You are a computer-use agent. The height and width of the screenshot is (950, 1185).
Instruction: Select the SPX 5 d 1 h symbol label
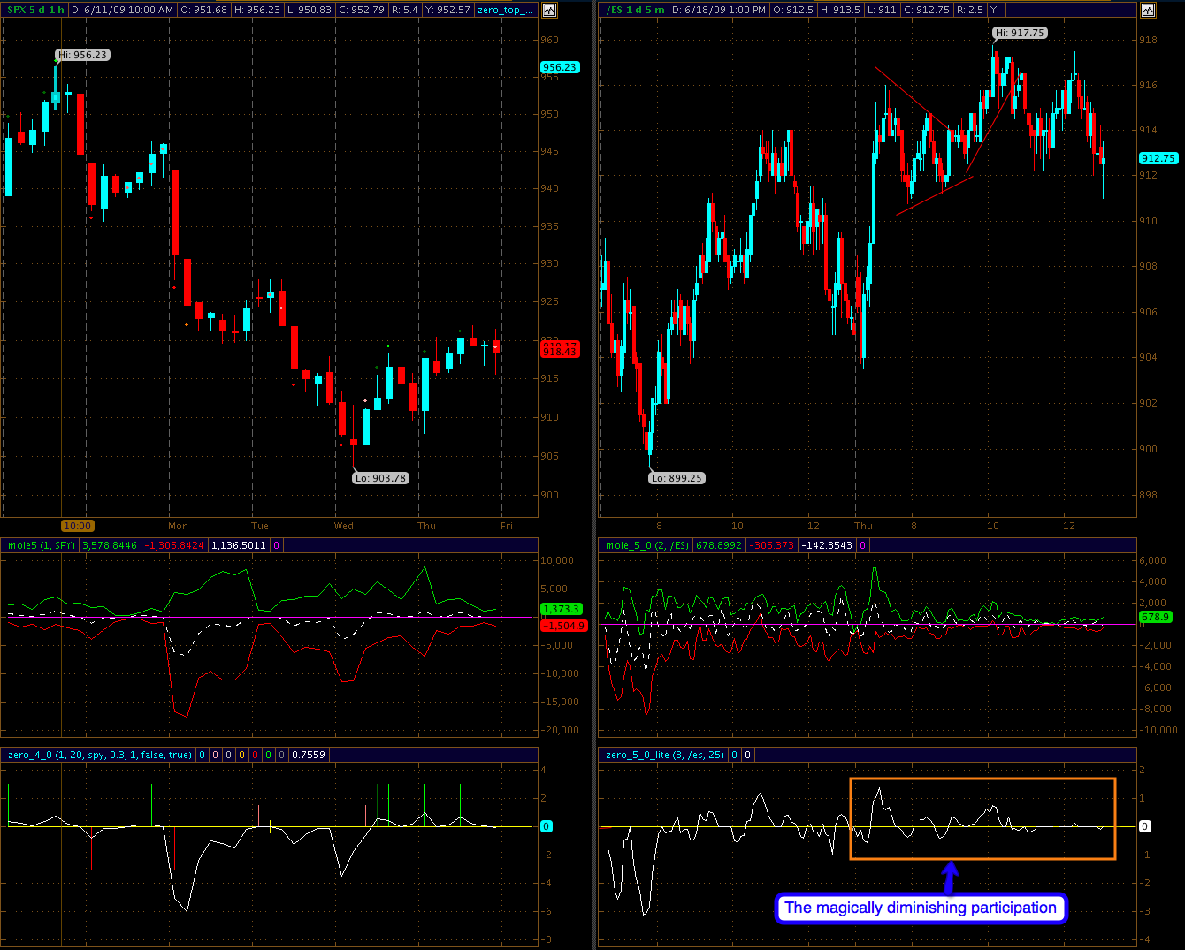[x=34, y=11]
